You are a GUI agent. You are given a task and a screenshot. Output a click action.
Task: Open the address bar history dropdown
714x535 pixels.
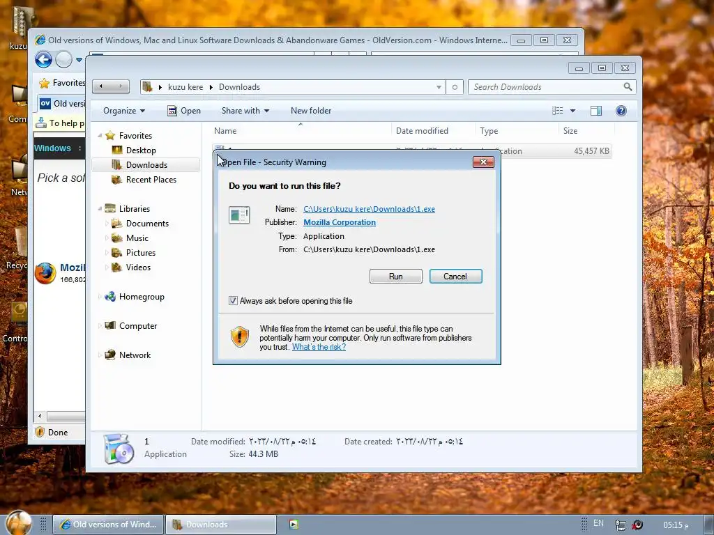(x=439, y=87)
